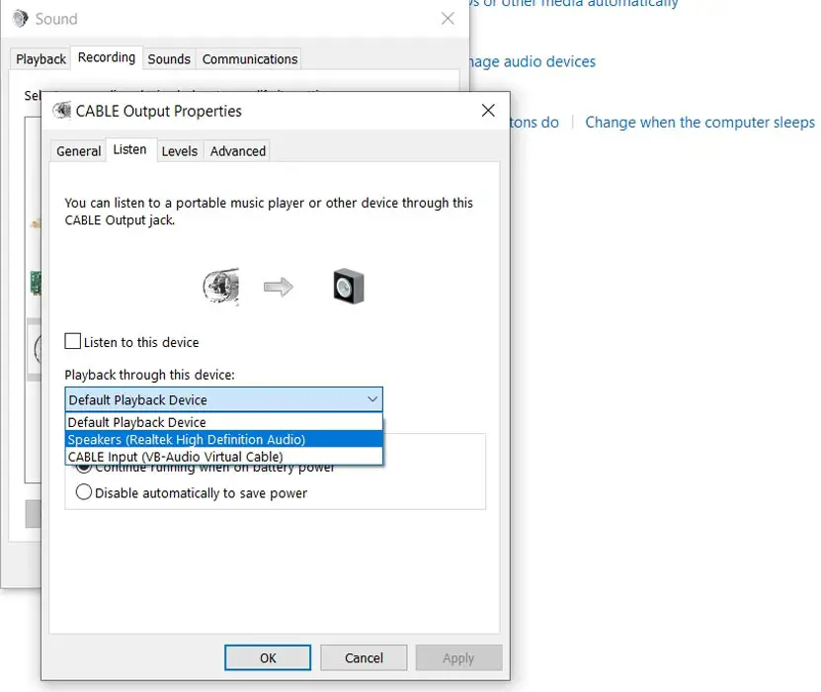Switch to the Advanced tab
This screenshot has width=821, height=692.
click(x=238, y=151)
